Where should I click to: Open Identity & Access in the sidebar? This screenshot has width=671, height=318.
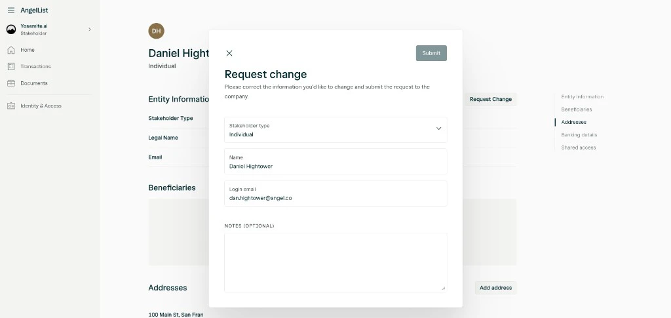41,106
